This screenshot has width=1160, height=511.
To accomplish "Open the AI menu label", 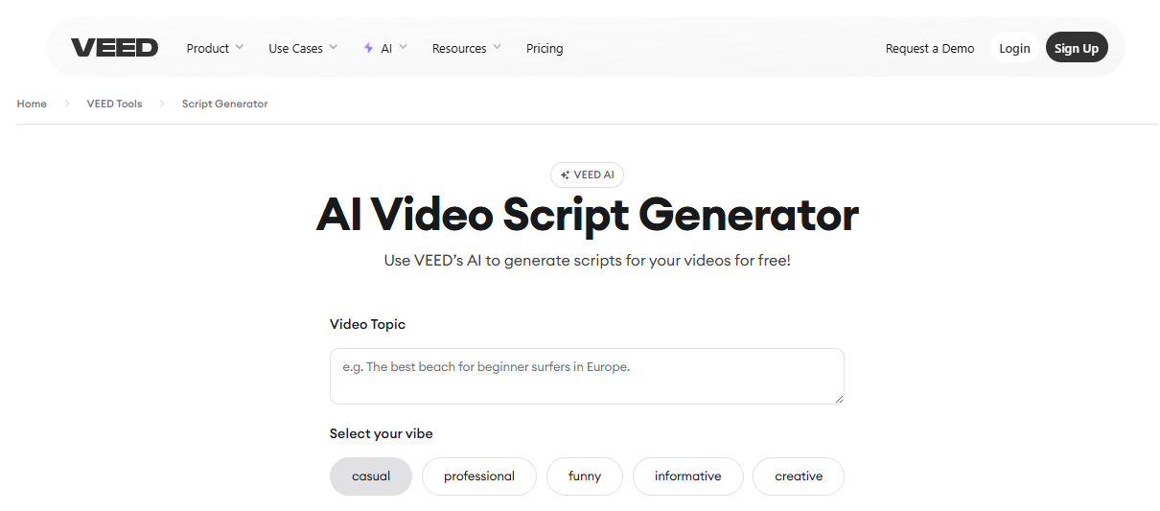I will pos(386,48).
